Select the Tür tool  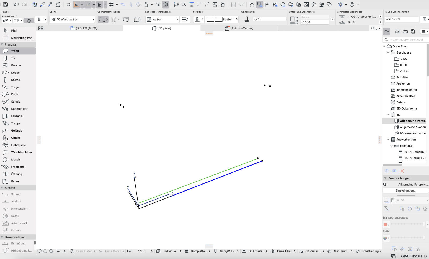point(18,58)
